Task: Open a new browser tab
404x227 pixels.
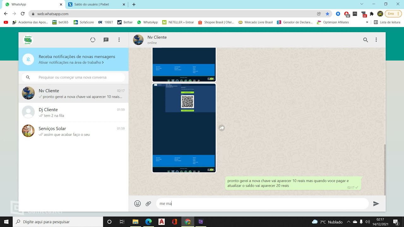Action: (x=134, y=4)
